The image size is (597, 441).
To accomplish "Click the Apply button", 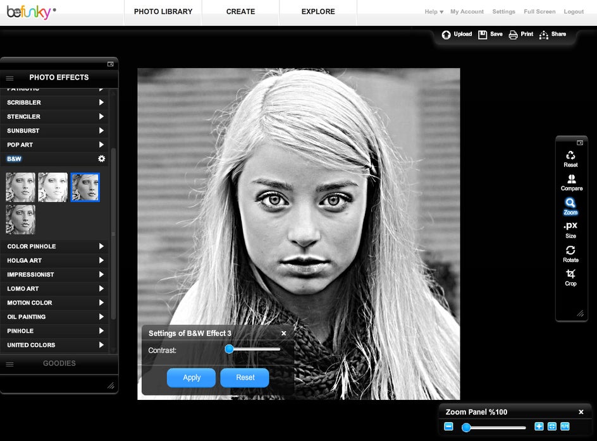I will coord(191,377).
